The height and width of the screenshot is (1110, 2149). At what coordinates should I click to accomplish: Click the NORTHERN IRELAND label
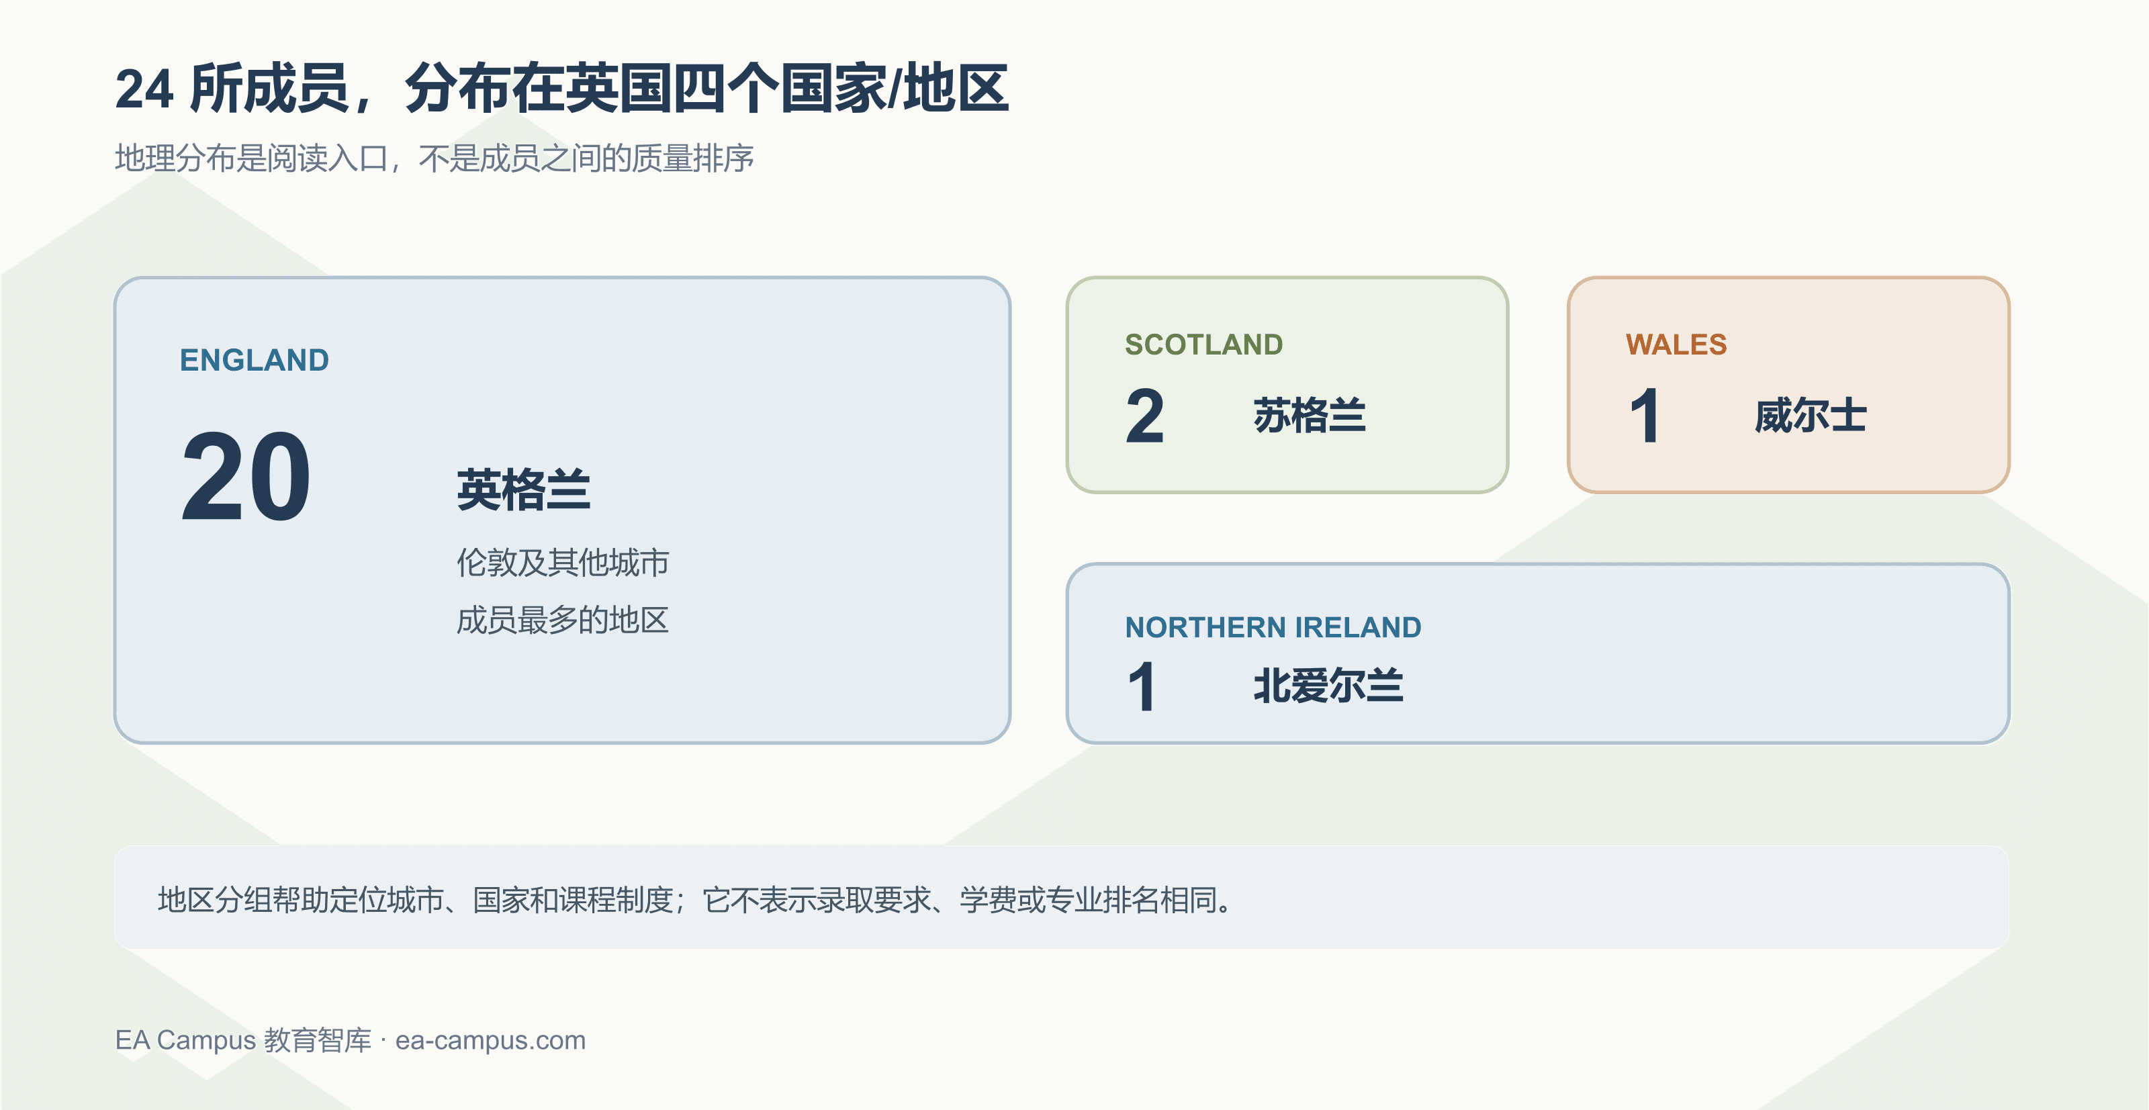(1273, 627)
